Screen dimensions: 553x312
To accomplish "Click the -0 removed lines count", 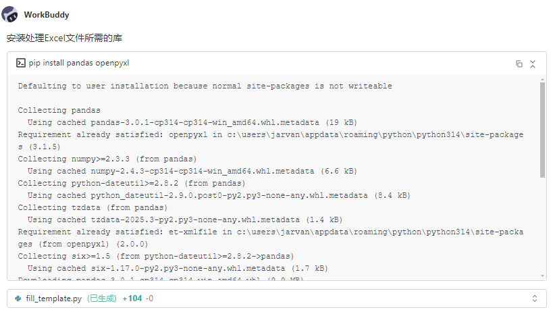I will [x=149, y=298].
